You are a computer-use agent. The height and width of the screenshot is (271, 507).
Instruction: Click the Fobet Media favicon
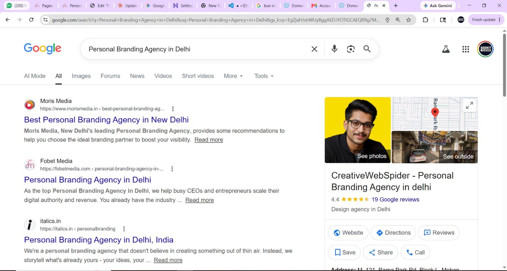30,165
